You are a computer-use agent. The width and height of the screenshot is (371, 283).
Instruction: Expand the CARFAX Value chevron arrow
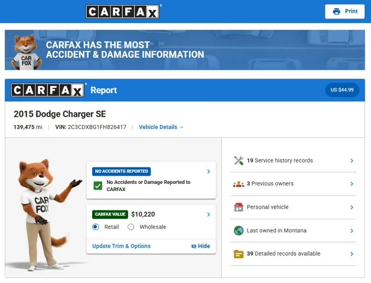point(209,215)
